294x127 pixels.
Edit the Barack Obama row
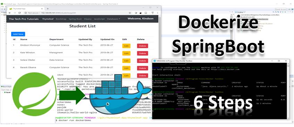(126, 68)
